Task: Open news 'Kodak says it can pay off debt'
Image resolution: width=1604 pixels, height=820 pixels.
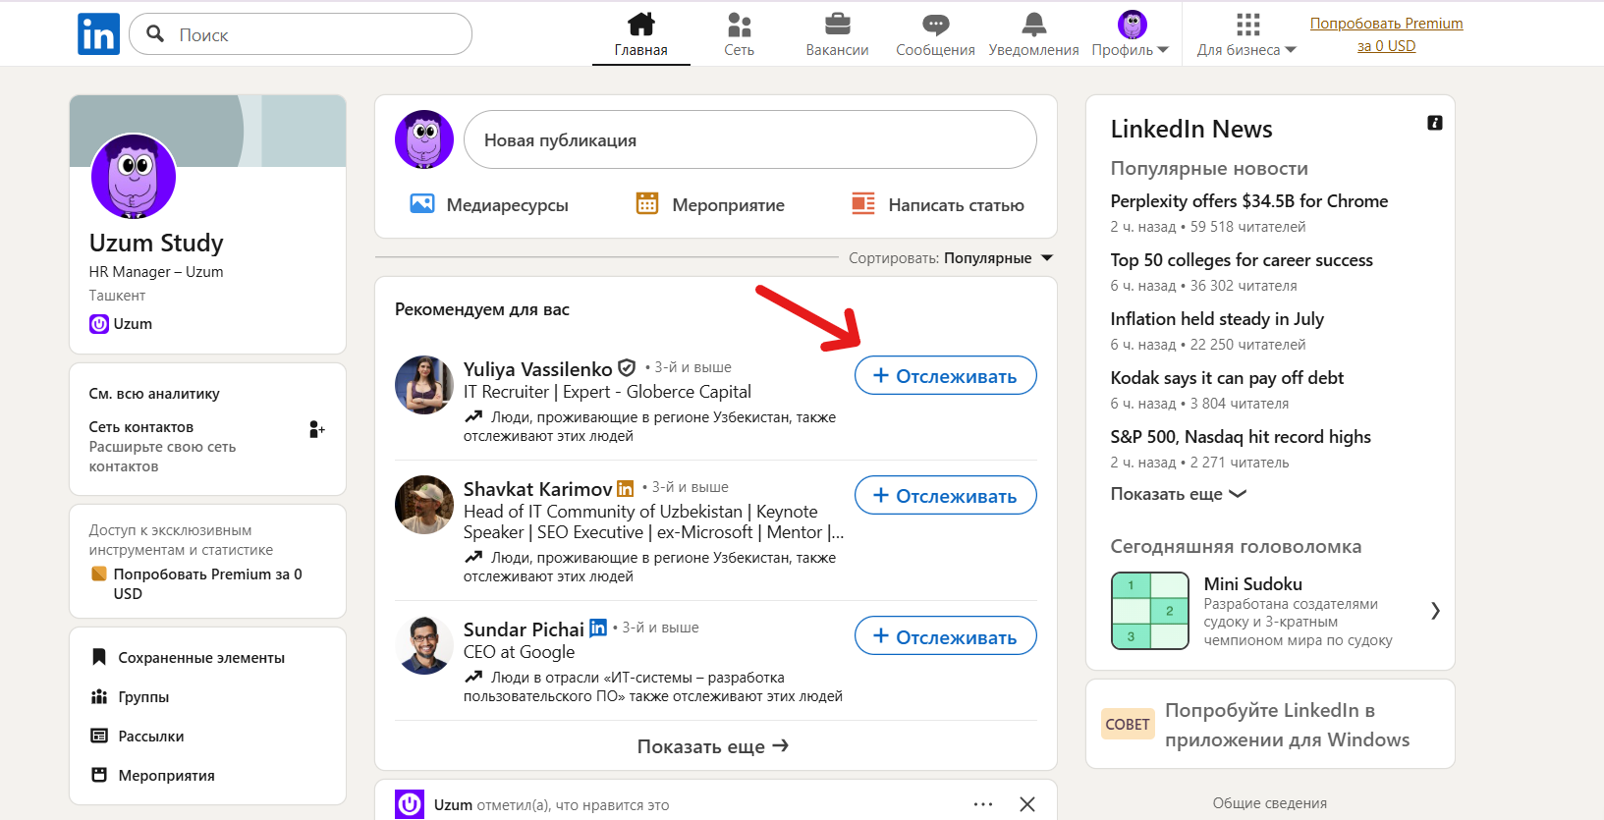Action: pyautogui.click(x=1227, y=378)
